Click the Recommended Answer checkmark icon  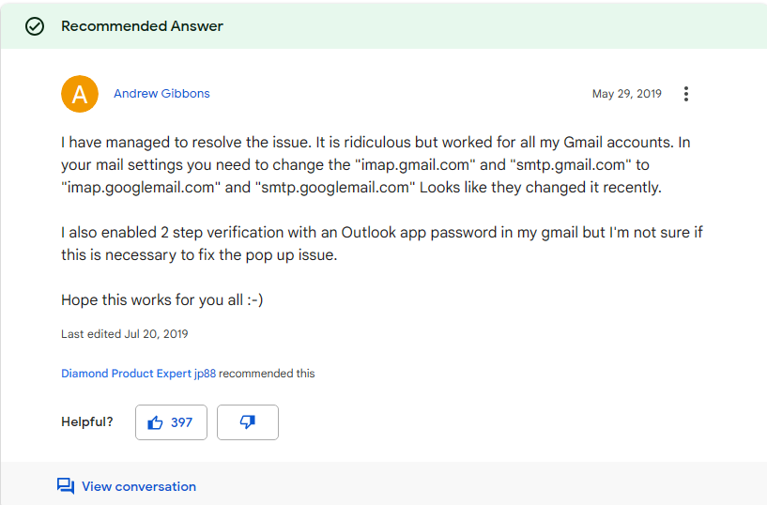point(35,26)
